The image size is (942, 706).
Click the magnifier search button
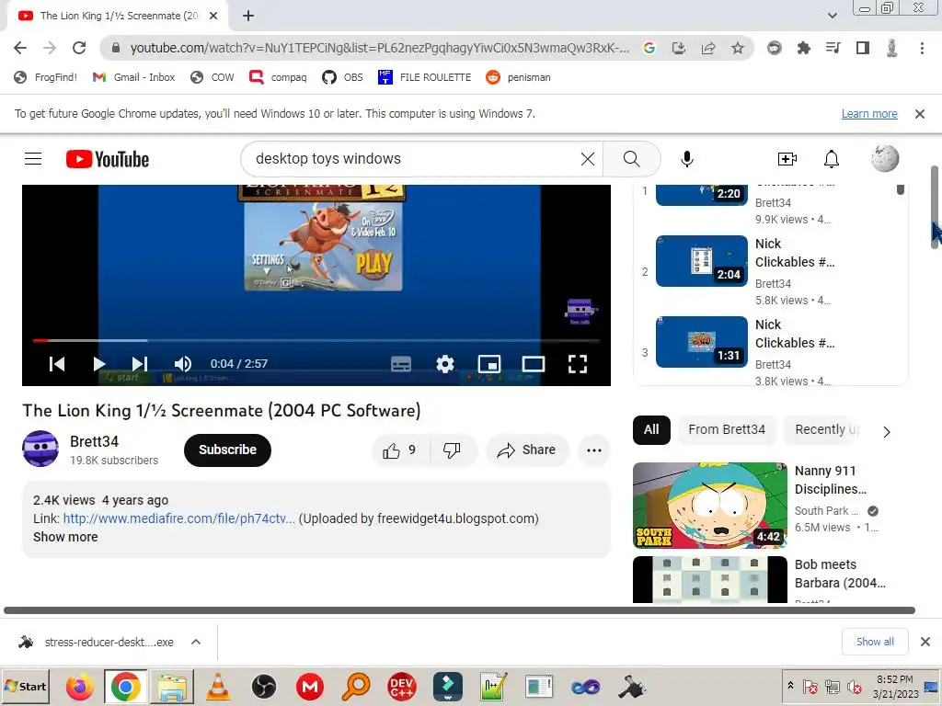click(631, 159)
